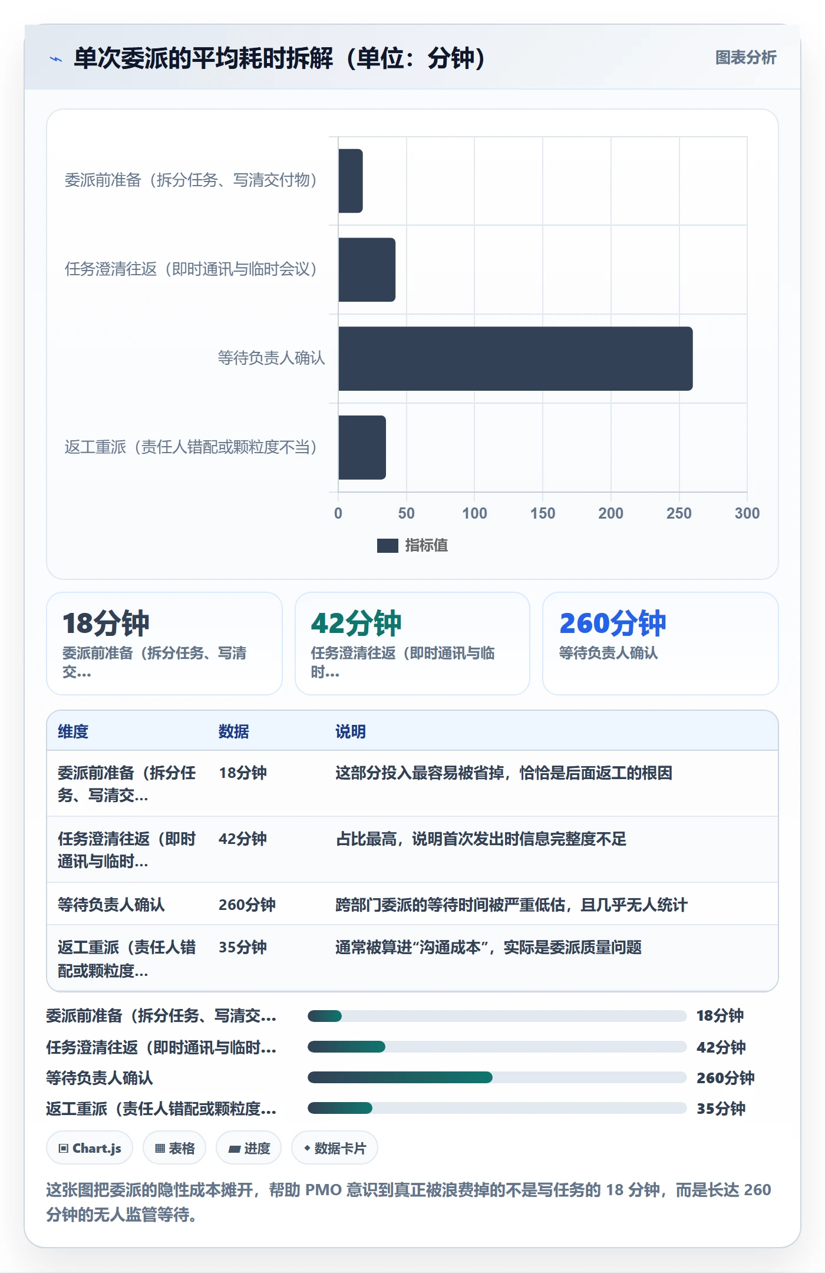
Task: Click the 35分钟 progress bar
Action: 497,1108
